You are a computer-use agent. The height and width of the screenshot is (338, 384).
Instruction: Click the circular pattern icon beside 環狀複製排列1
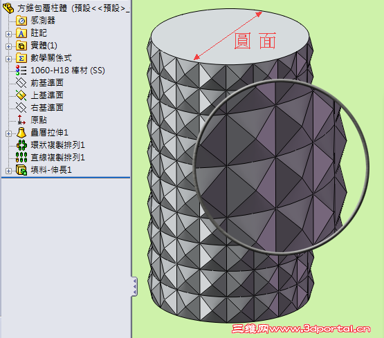click(x=21, y=145)
